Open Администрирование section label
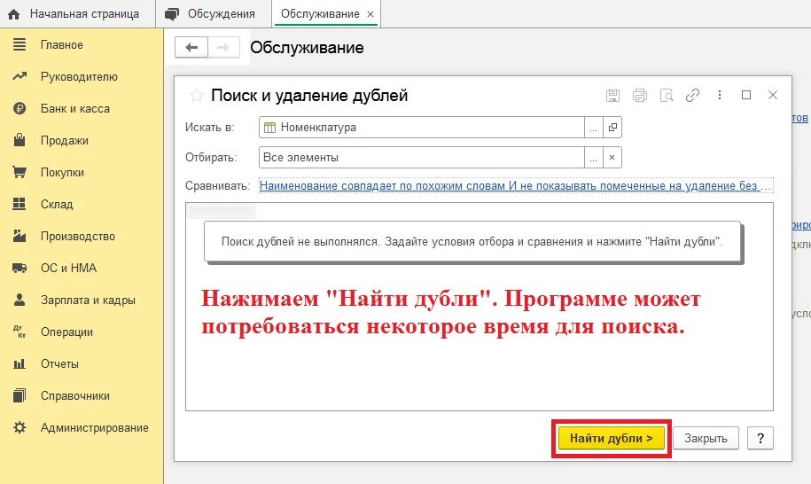Viewport: 811px width, 484px height. pyautogui.click(x=95, y=427)
